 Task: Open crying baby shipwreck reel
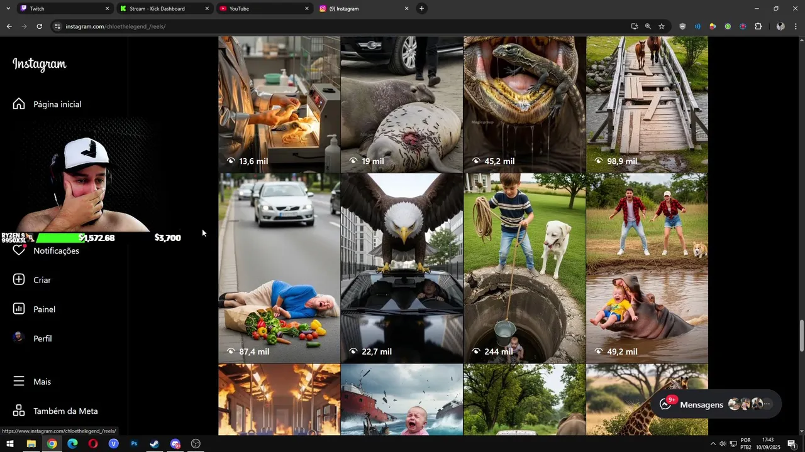pos(401,400)
